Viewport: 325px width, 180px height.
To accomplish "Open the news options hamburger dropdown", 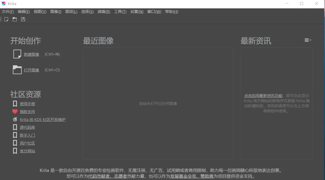I will pos(308,40).
